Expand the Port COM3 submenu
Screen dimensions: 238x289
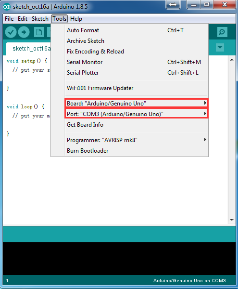coord(136,114)
